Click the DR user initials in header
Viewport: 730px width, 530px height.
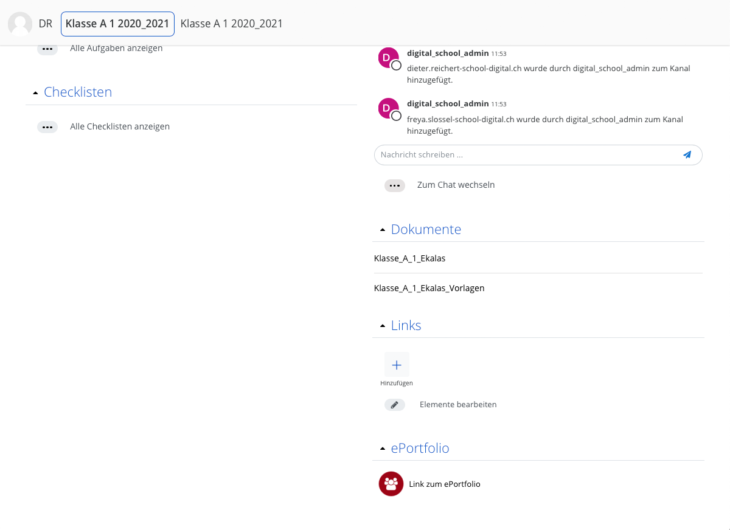pyautogui.click(x=46, y=24)
